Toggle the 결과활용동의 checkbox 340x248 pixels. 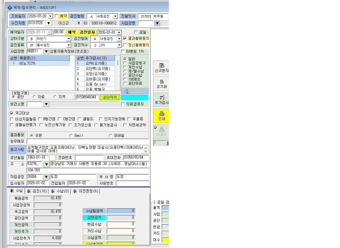(125, 39)
